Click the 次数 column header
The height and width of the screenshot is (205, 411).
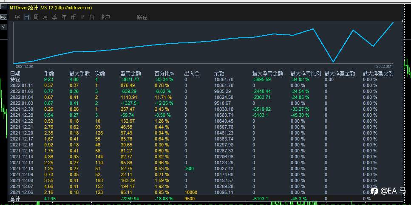pos(100,73)
